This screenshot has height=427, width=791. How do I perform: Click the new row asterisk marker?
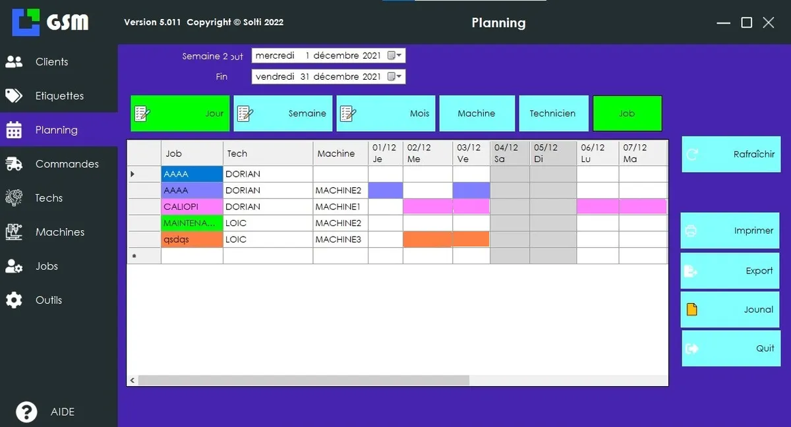[x=134, y=256]
